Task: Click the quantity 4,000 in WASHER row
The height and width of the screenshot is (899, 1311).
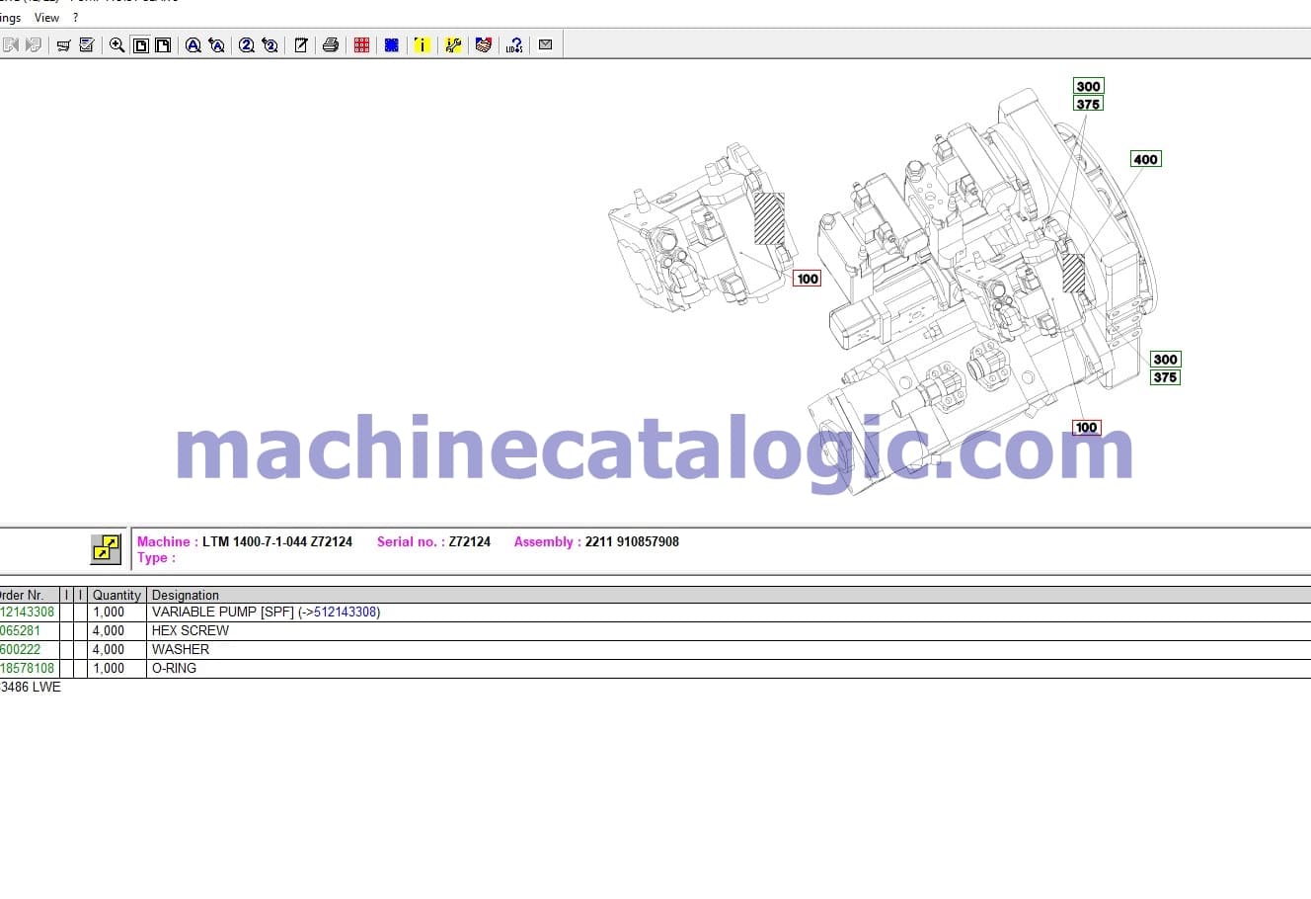Action: pos(109,650)
